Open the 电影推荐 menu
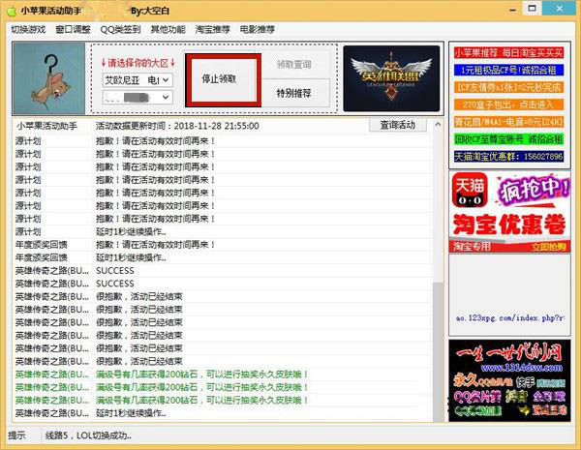 pos(258,29)
